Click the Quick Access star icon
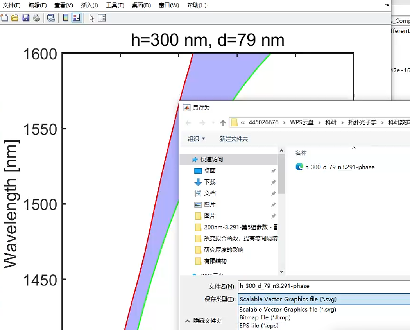Image resolution: width=410 pixels, height=330 pixels. coord(195,160)
